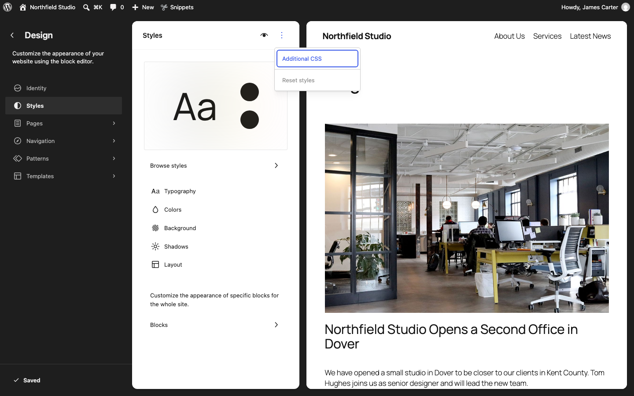Screen dimensions: 634x396
Task: Select the Identity sidebar icon
Action: [18, 88]
